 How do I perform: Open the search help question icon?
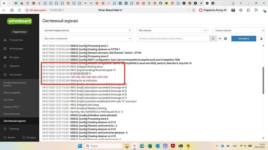click(225, 39)
